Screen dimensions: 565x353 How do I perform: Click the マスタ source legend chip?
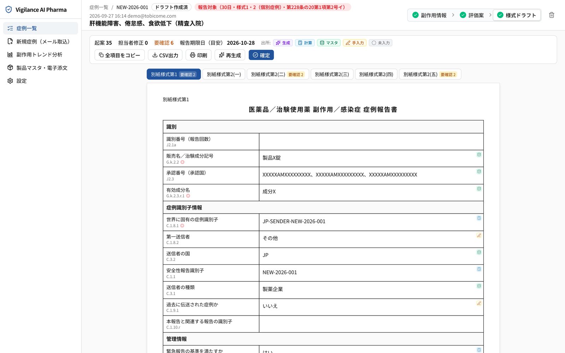329,43
